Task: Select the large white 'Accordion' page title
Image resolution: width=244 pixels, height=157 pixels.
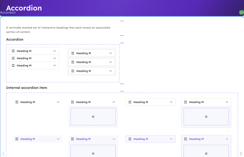Action: (x=24, y=8)
